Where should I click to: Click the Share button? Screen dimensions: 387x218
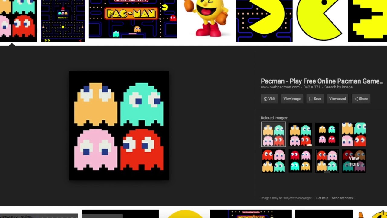(361, 99)
